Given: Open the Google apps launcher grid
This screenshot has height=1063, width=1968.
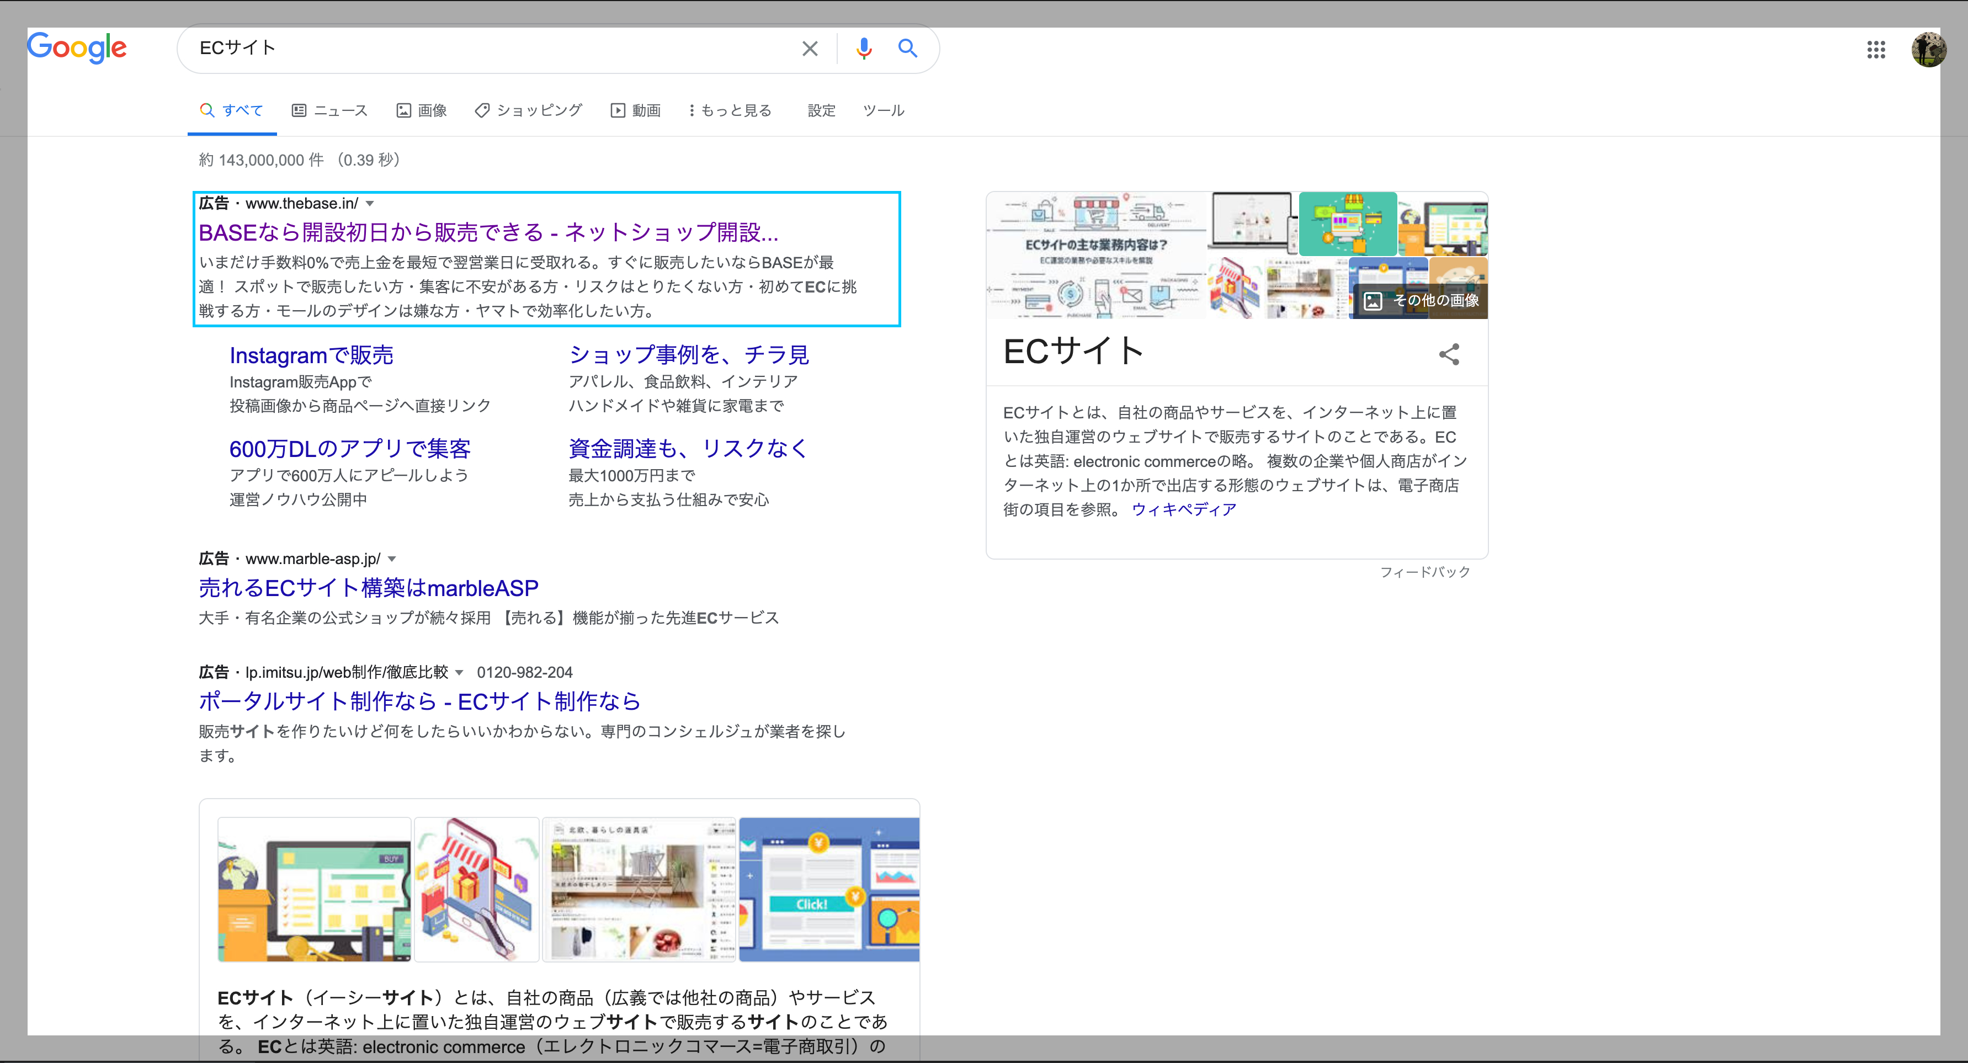Looking at the screenshot, I should [x=1876, y=49].
